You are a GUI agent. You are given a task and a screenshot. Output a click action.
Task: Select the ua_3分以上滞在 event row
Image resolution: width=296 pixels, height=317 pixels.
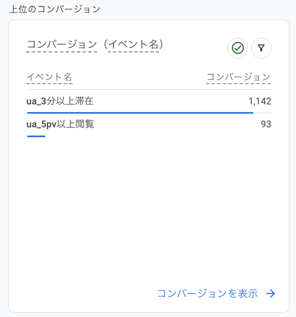[x=149, y=101]
